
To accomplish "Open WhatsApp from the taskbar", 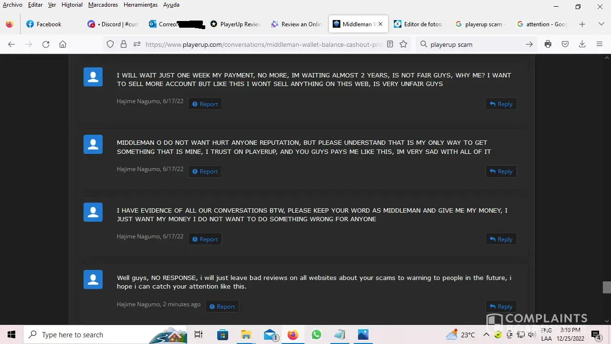I will click(x=316, y=335).
